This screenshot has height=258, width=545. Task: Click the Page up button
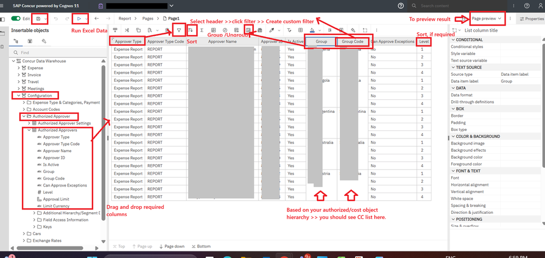point(142,246)
